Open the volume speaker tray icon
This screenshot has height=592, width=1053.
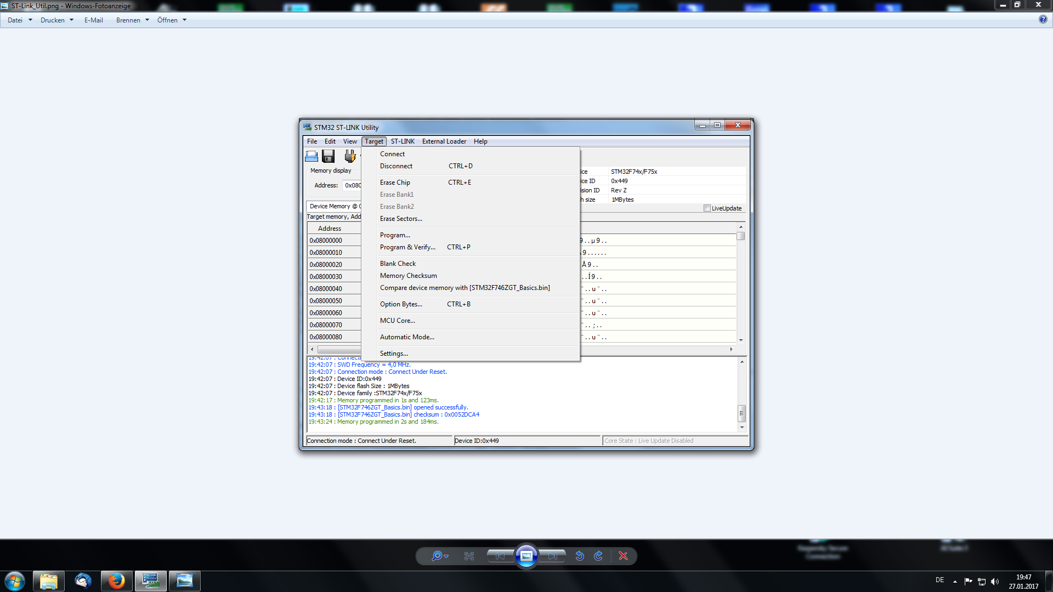(995, 582)
